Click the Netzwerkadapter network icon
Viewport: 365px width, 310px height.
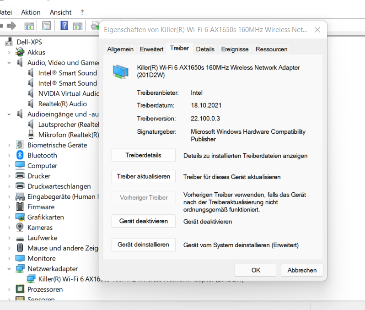click(20, 268)
